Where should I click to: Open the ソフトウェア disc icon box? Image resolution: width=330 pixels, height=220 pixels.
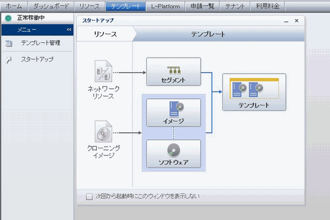[x=174, y=154]
